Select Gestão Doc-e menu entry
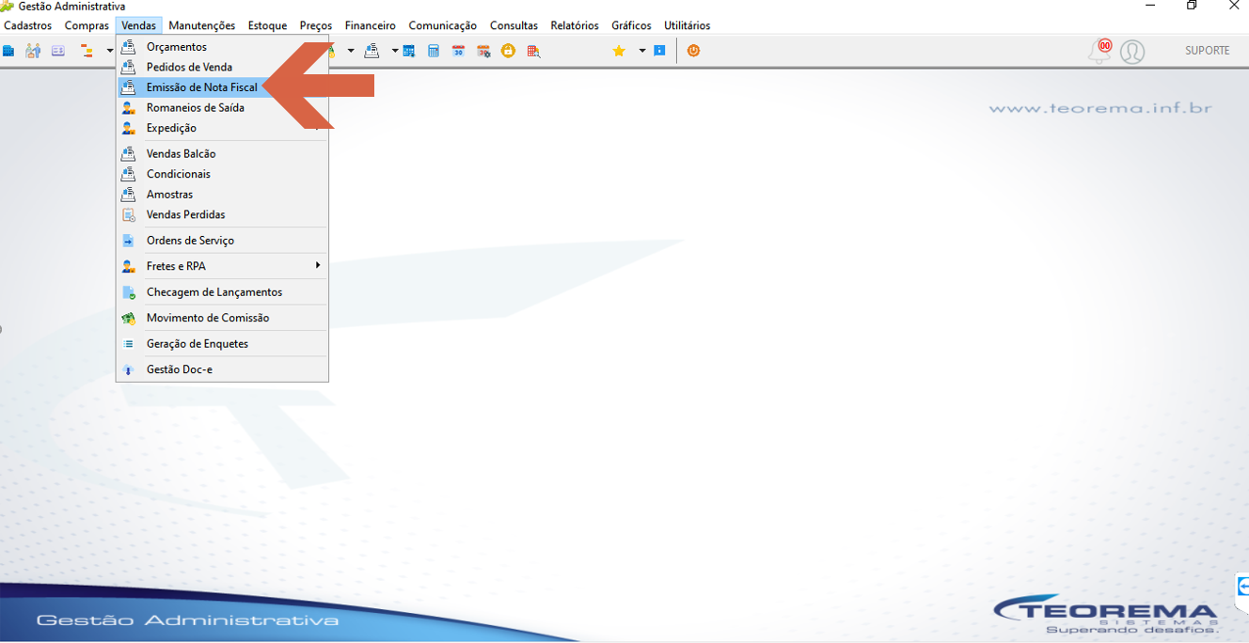The width and height of the screenshot is (1249, 643). point(222,369)
